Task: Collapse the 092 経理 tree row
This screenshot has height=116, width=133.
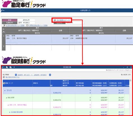Action: (6, 98)
